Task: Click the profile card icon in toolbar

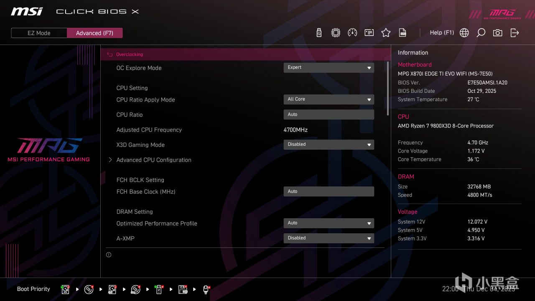Action: [369, 33]
